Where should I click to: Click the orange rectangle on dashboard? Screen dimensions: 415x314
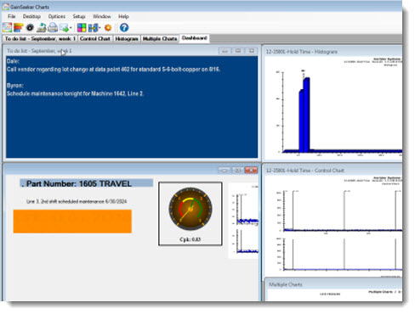[x=72, y=221]
